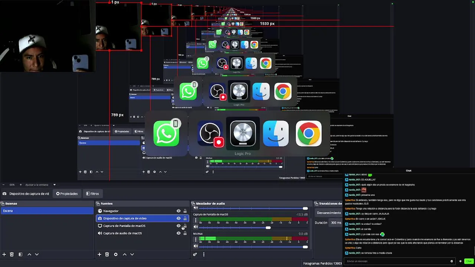Hide the Navegador source via eye icon
The width and height of the screenshot is (475, 267).
point(178,211)
